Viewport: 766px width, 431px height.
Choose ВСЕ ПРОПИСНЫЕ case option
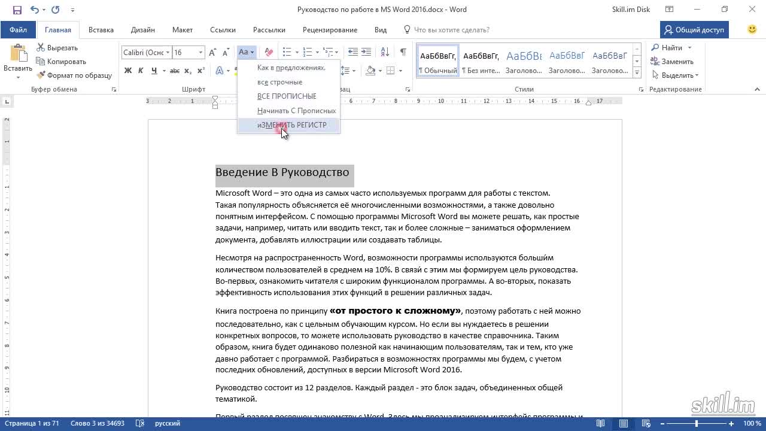tap(288, 96)
